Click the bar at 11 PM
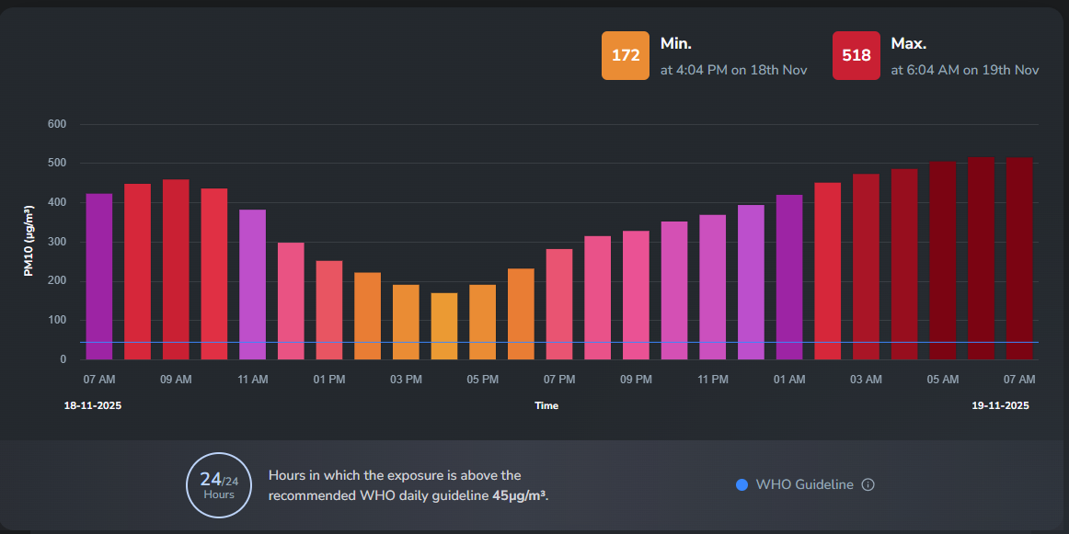The height and width of the screenshot is (534, 1069). tap(713, 287)
